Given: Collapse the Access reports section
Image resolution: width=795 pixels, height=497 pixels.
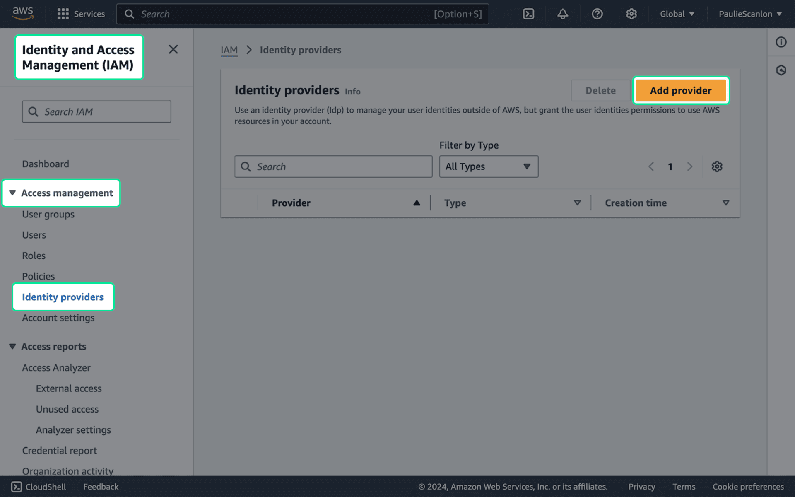Looking at the screenshot, I should (12, 346).
